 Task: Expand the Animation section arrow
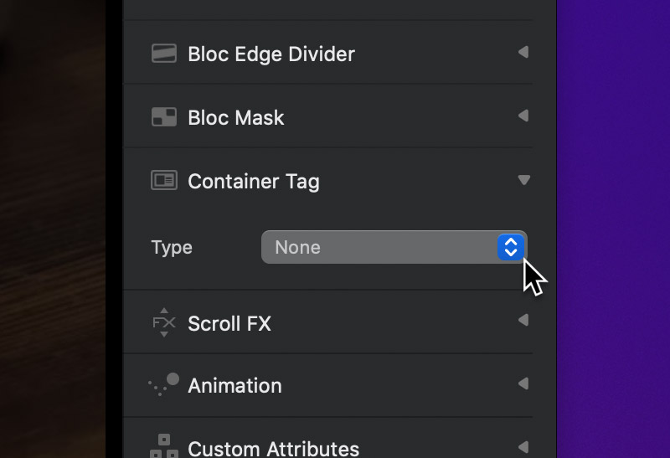523,383
